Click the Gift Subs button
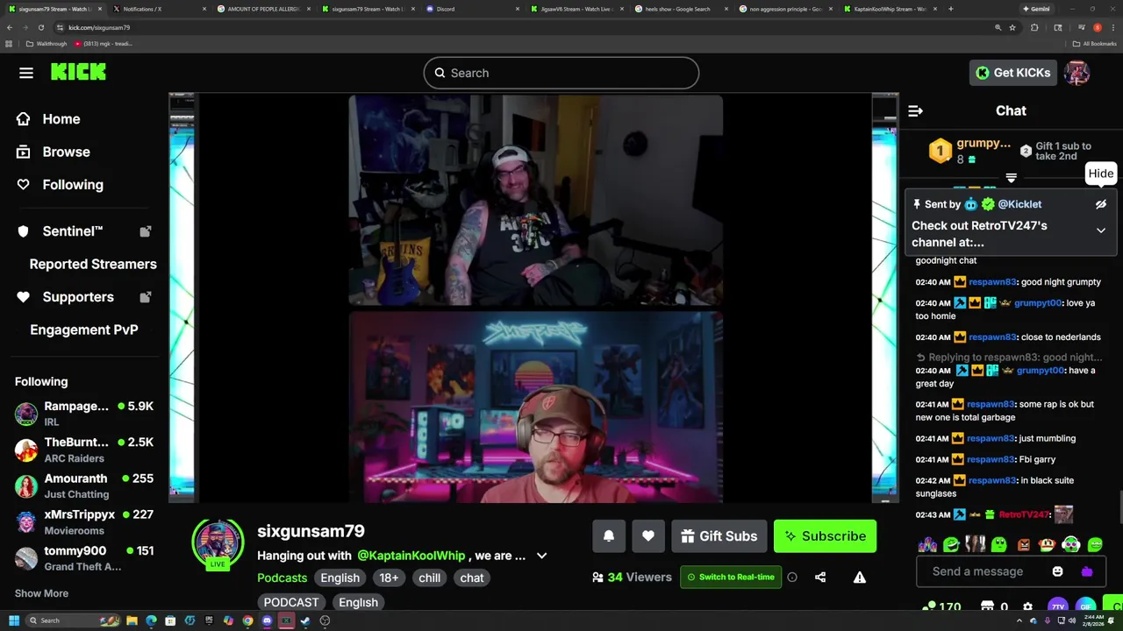 pyautogui.click(x=719, y=536)
